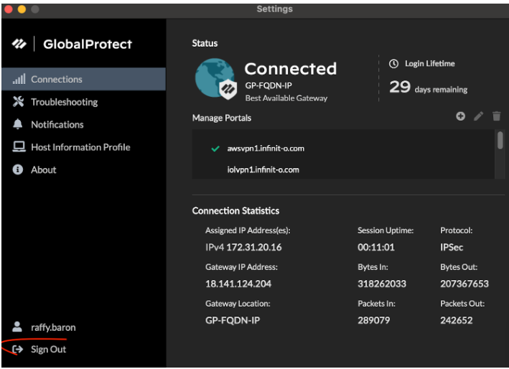
Task: Click the Manage Portals heading
Action: (222, 118)
